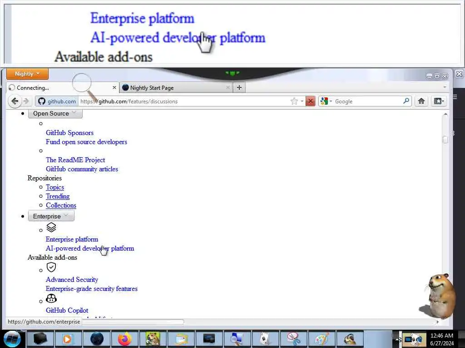The width and height of the screenshot is (465, 348).
Task: Close the Nightly Start Page tab
Action: tap(228, 87)
